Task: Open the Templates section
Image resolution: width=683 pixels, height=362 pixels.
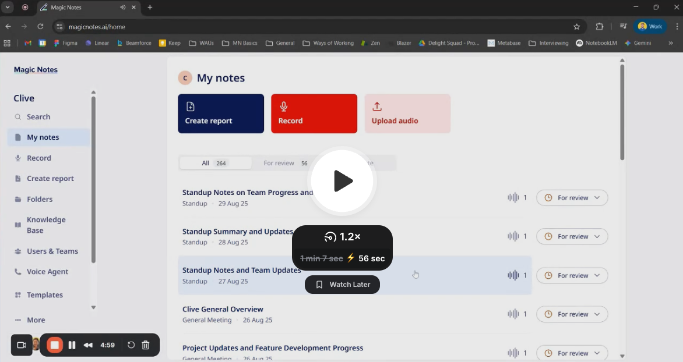Action: click(x=44, y=294)
